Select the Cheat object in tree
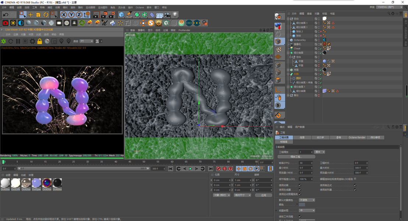Screen dimensions: 408x221 coord(297,49)
